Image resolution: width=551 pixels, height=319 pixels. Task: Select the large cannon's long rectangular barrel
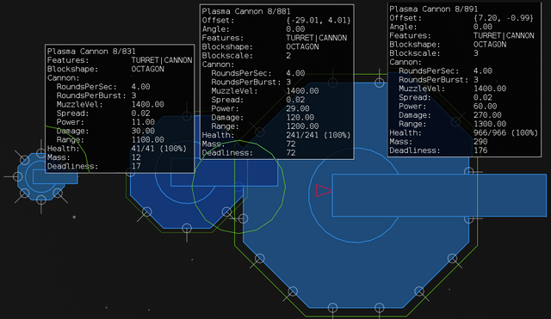click(439, 195)
